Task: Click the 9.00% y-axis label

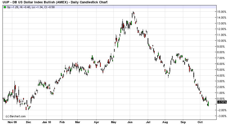Action: click(221, 47)
